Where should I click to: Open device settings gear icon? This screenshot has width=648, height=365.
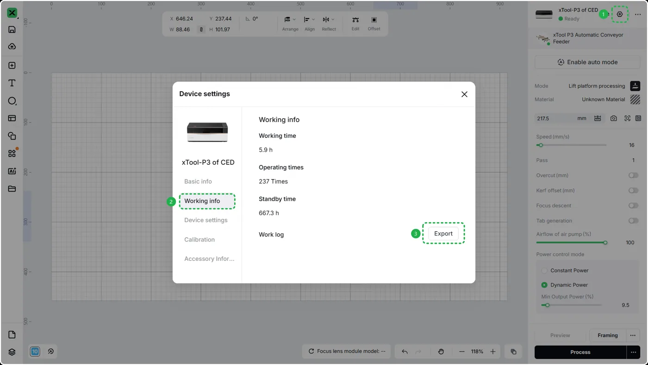click(620, 14)
